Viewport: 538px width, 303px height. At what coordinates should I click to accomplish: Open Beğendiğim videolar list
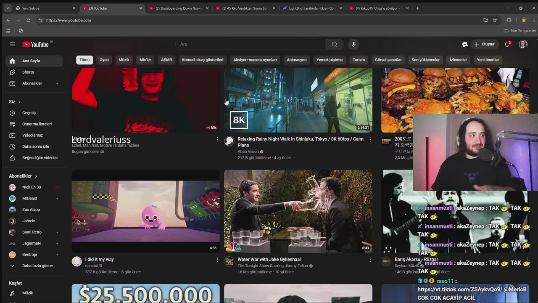[x=34, y=158]
